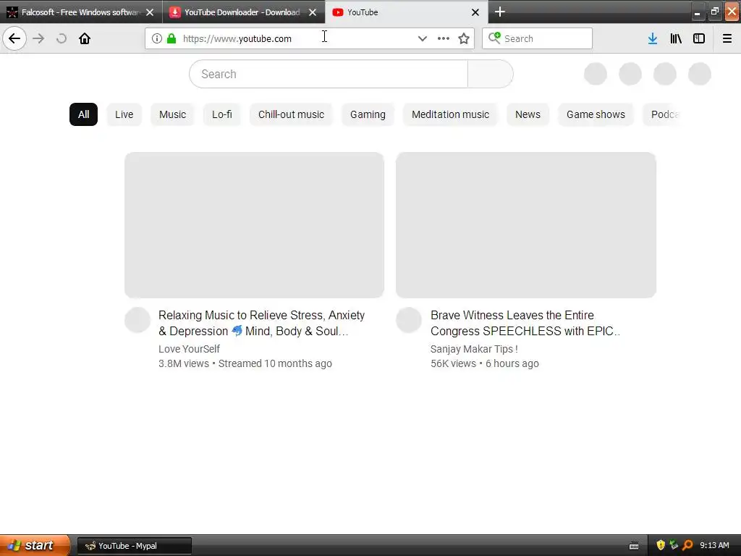
Task: Open the Library bookshelf icon
Action: (x=676, y=38)
